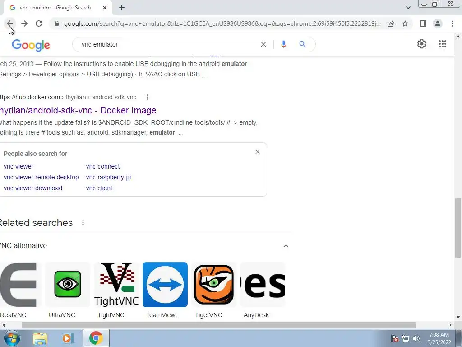Viewport: 462px width, 347px height.
Task: Open TightVNC thumbnail
Action: [116, 285]
